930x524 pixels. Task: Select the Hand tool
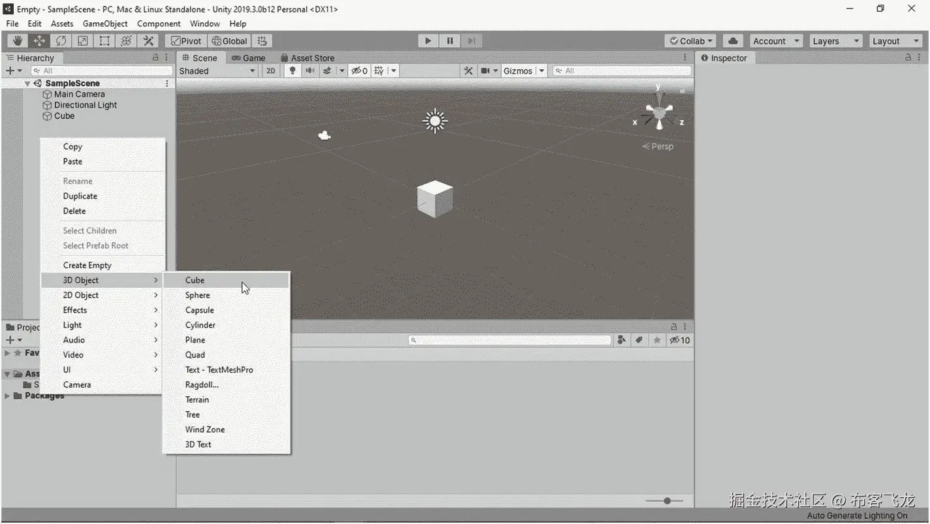[17, 40]
